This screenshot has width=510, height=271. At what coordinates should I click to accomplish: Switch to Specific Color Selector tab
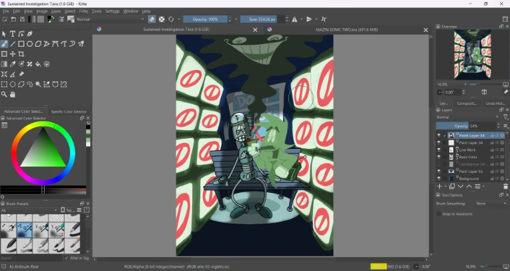tap(69, 111)
